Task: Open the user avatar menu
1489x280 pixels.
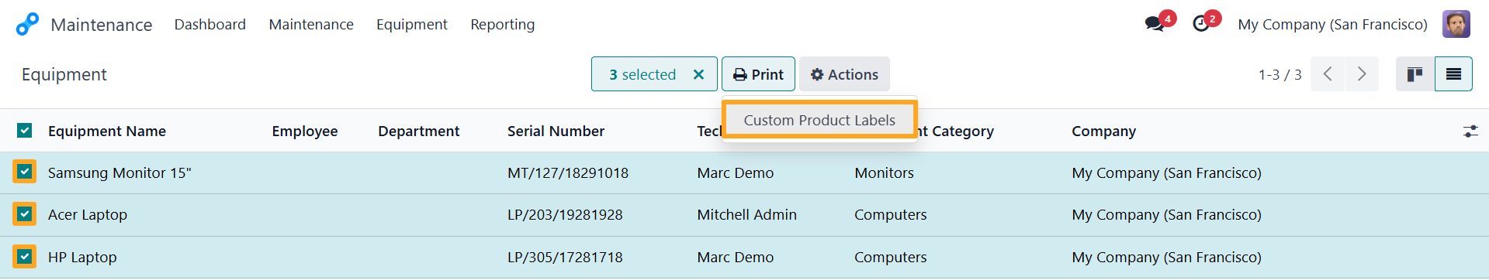Action: pyautogui.click(x=1456, y=24)
